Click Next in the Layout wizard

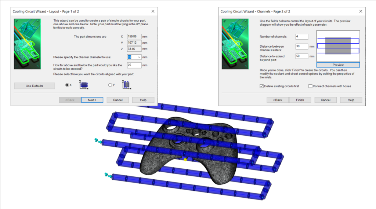(x=92, y=100)
